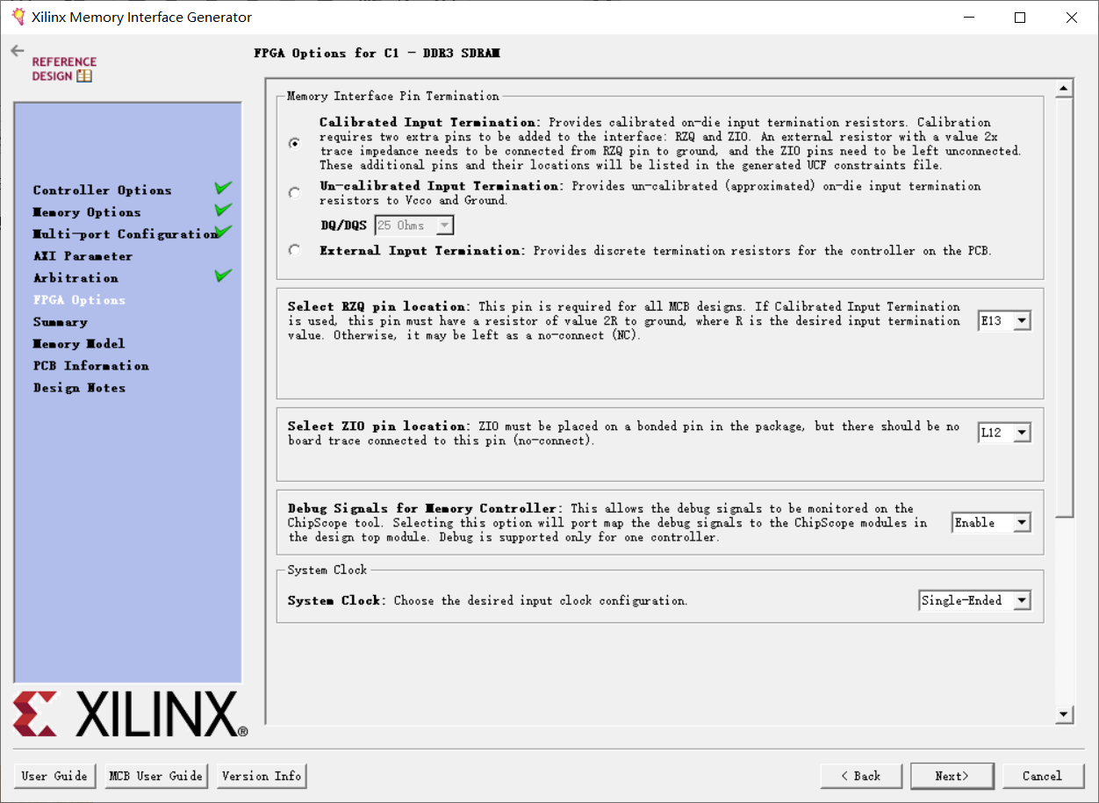This screenshot has height=803, width=1099.
Task: Go to Summary step
Action: (x=61, y=322)
